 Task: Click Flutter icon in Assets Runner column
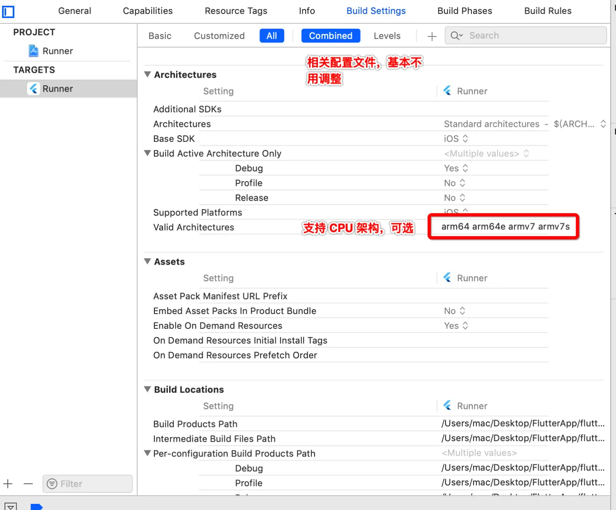(x=448, y=278)
